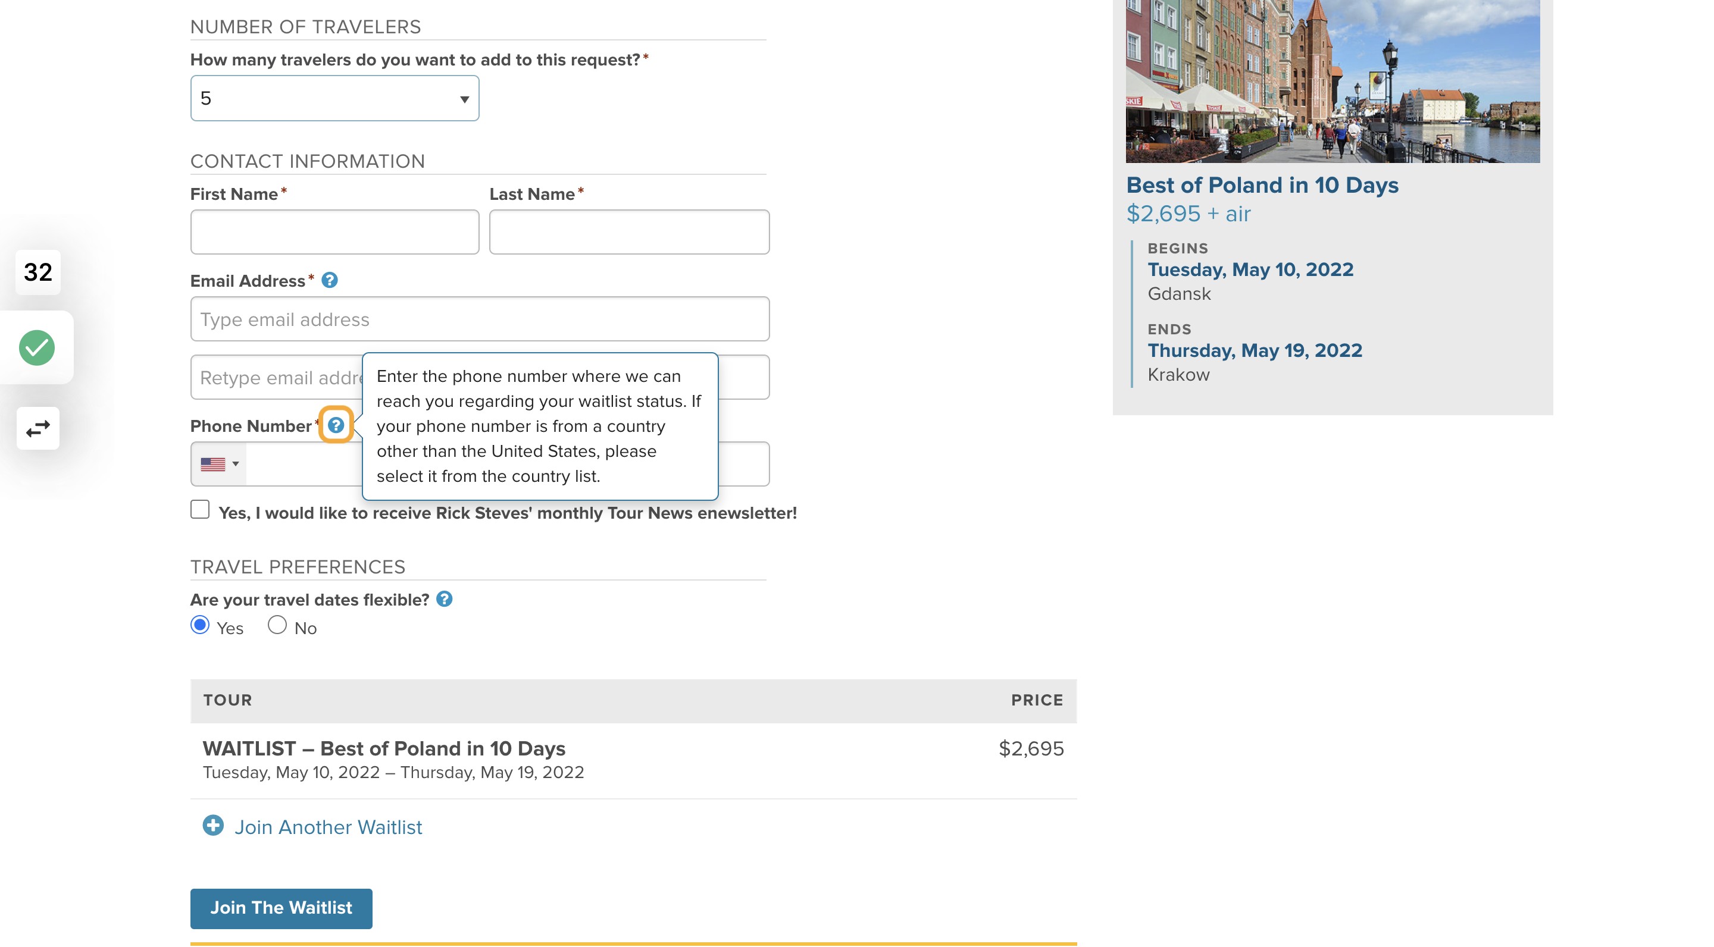Focus the Last Name input field

[x=630, y=231]
